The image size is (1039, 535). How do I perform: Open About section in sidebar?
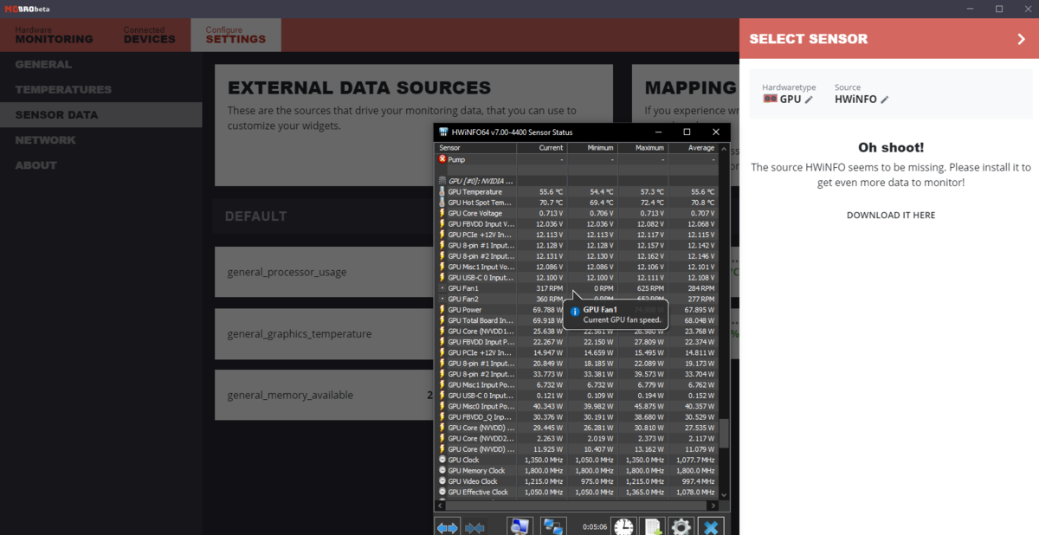(x=36, y=164)
